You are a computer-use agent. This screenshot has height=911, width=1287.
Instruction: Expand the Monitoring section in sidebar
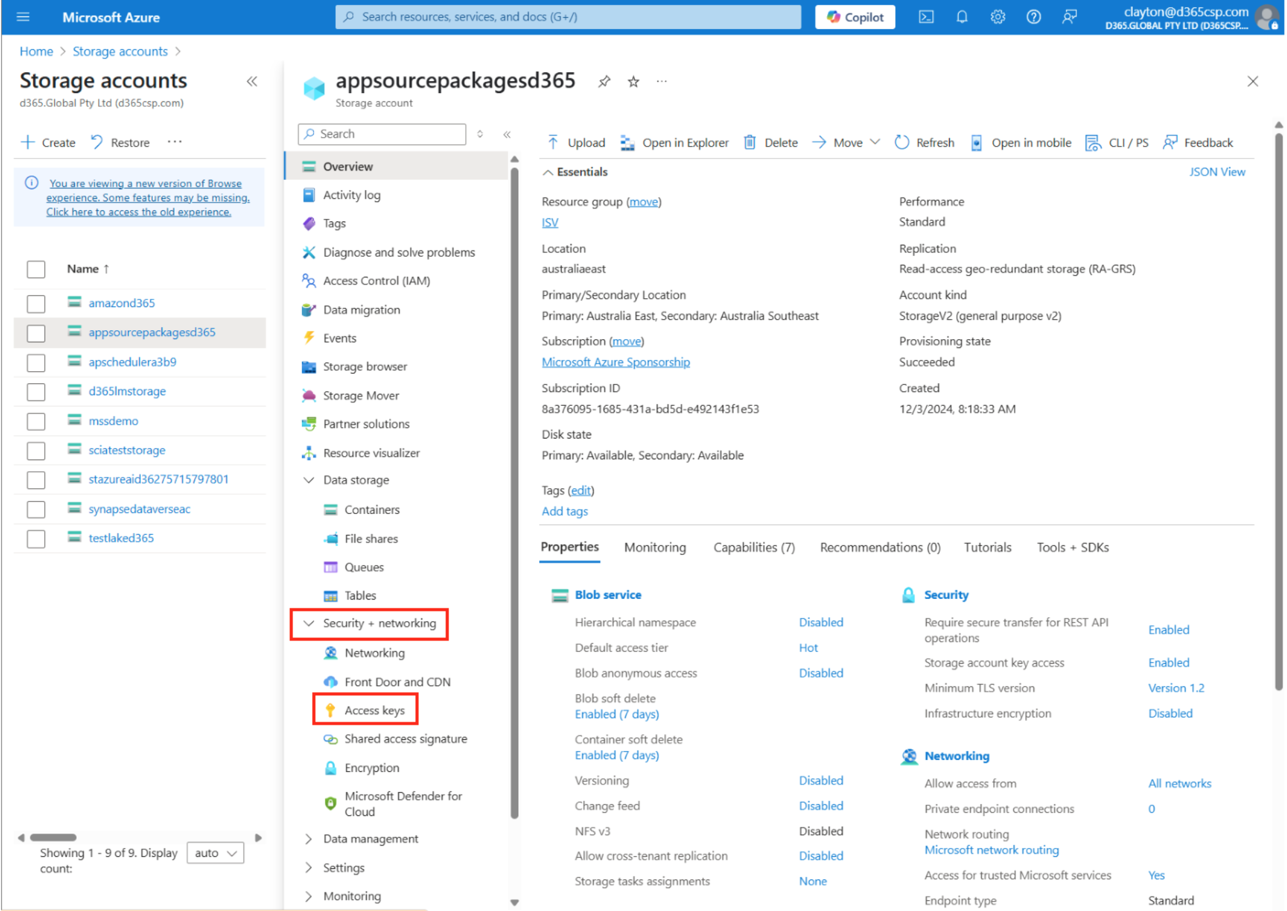pyautogui.click(x=308, y=896)
